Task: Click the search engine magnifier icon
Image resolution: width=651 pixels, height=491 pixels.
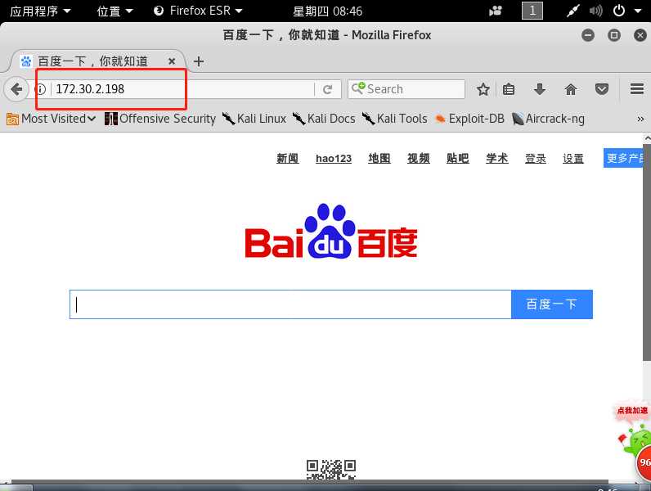Action: click(x=358, y=88)
